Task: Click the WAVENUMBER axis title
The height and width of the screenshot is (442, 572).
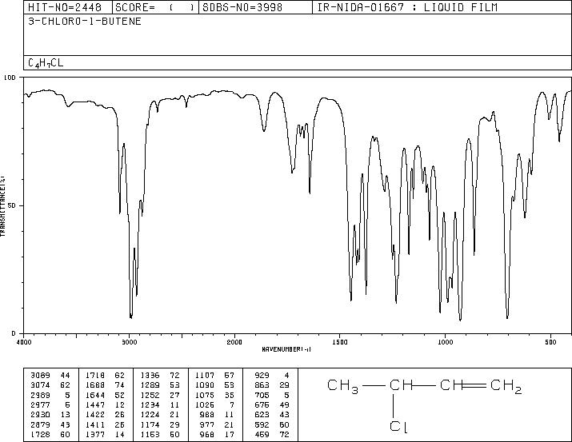Action: [286, 349]
